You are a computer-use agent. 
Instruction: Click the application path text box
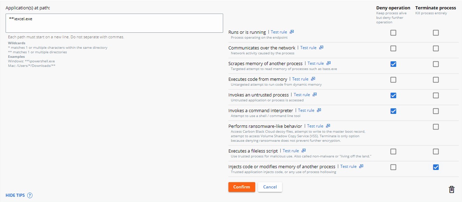[114, 23]
